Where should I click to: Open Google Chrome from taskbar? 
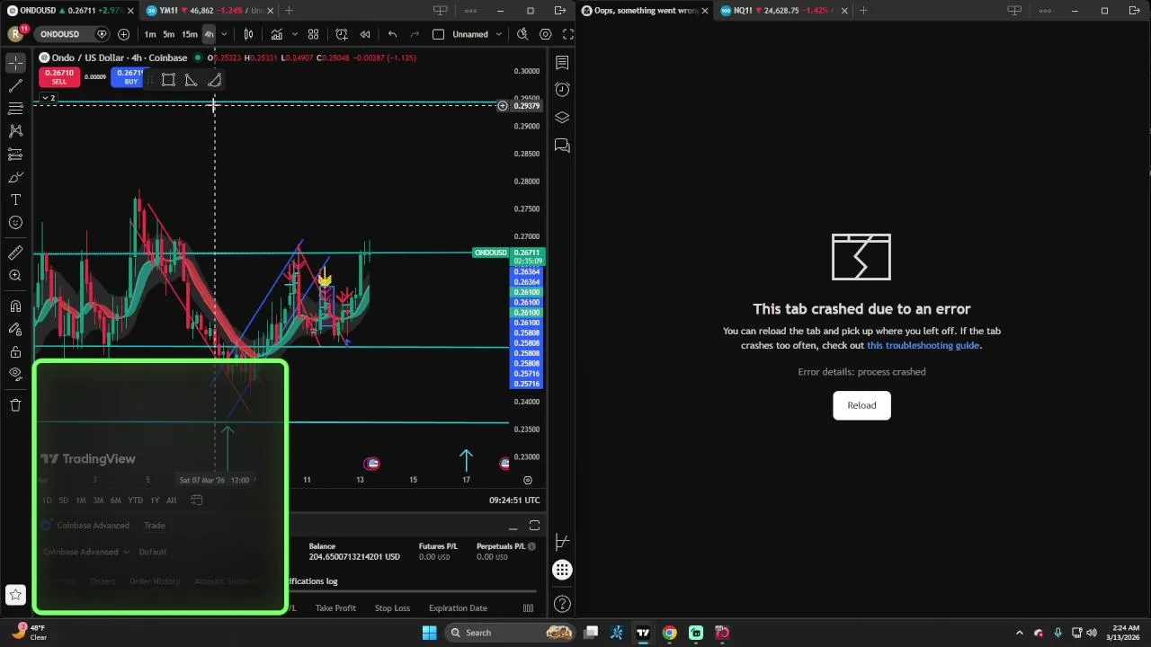669,633
